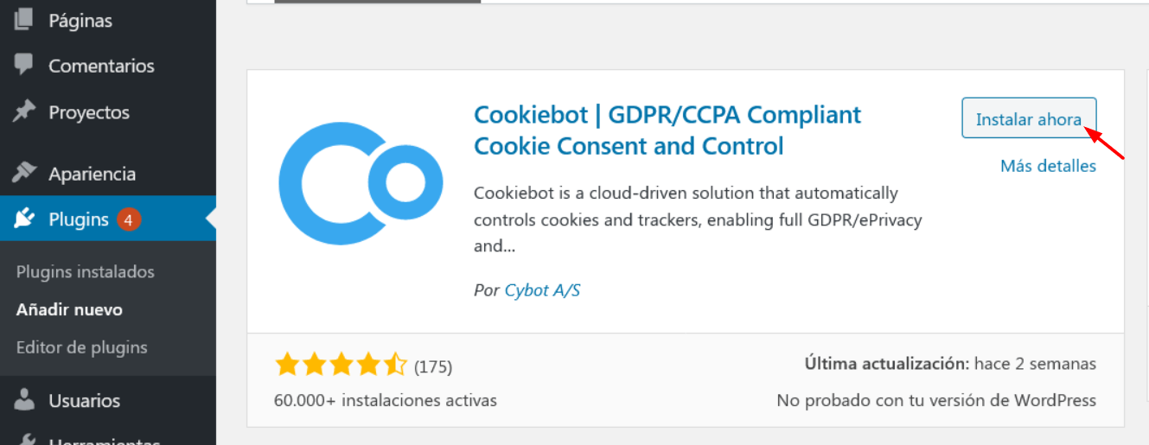The width and height of the screenshot is (1149, 445).
Task: Click the Proyectos pushpin icon
Action: pyautogui.click(x=24, y=112)
